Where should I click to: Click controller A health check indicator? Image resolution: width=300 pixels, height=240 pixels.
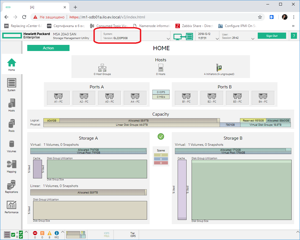[x=21, y=232]
